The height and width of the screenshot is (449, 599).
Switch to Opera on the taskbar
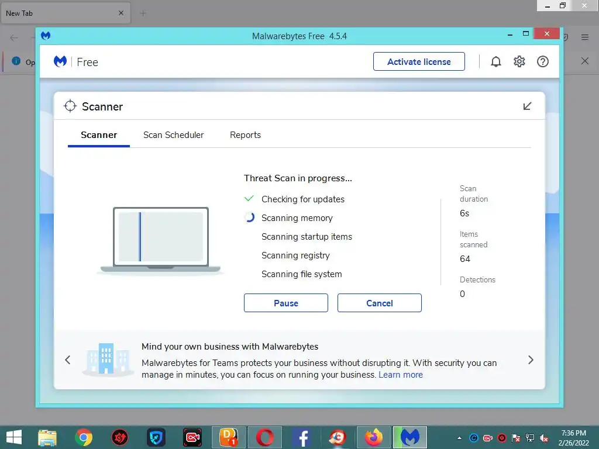265,437
